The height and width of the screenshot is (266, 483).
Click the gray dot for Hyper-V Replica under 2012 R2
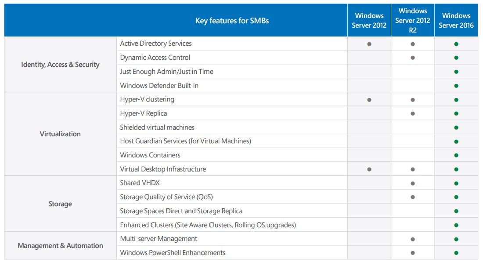(413, 113)
